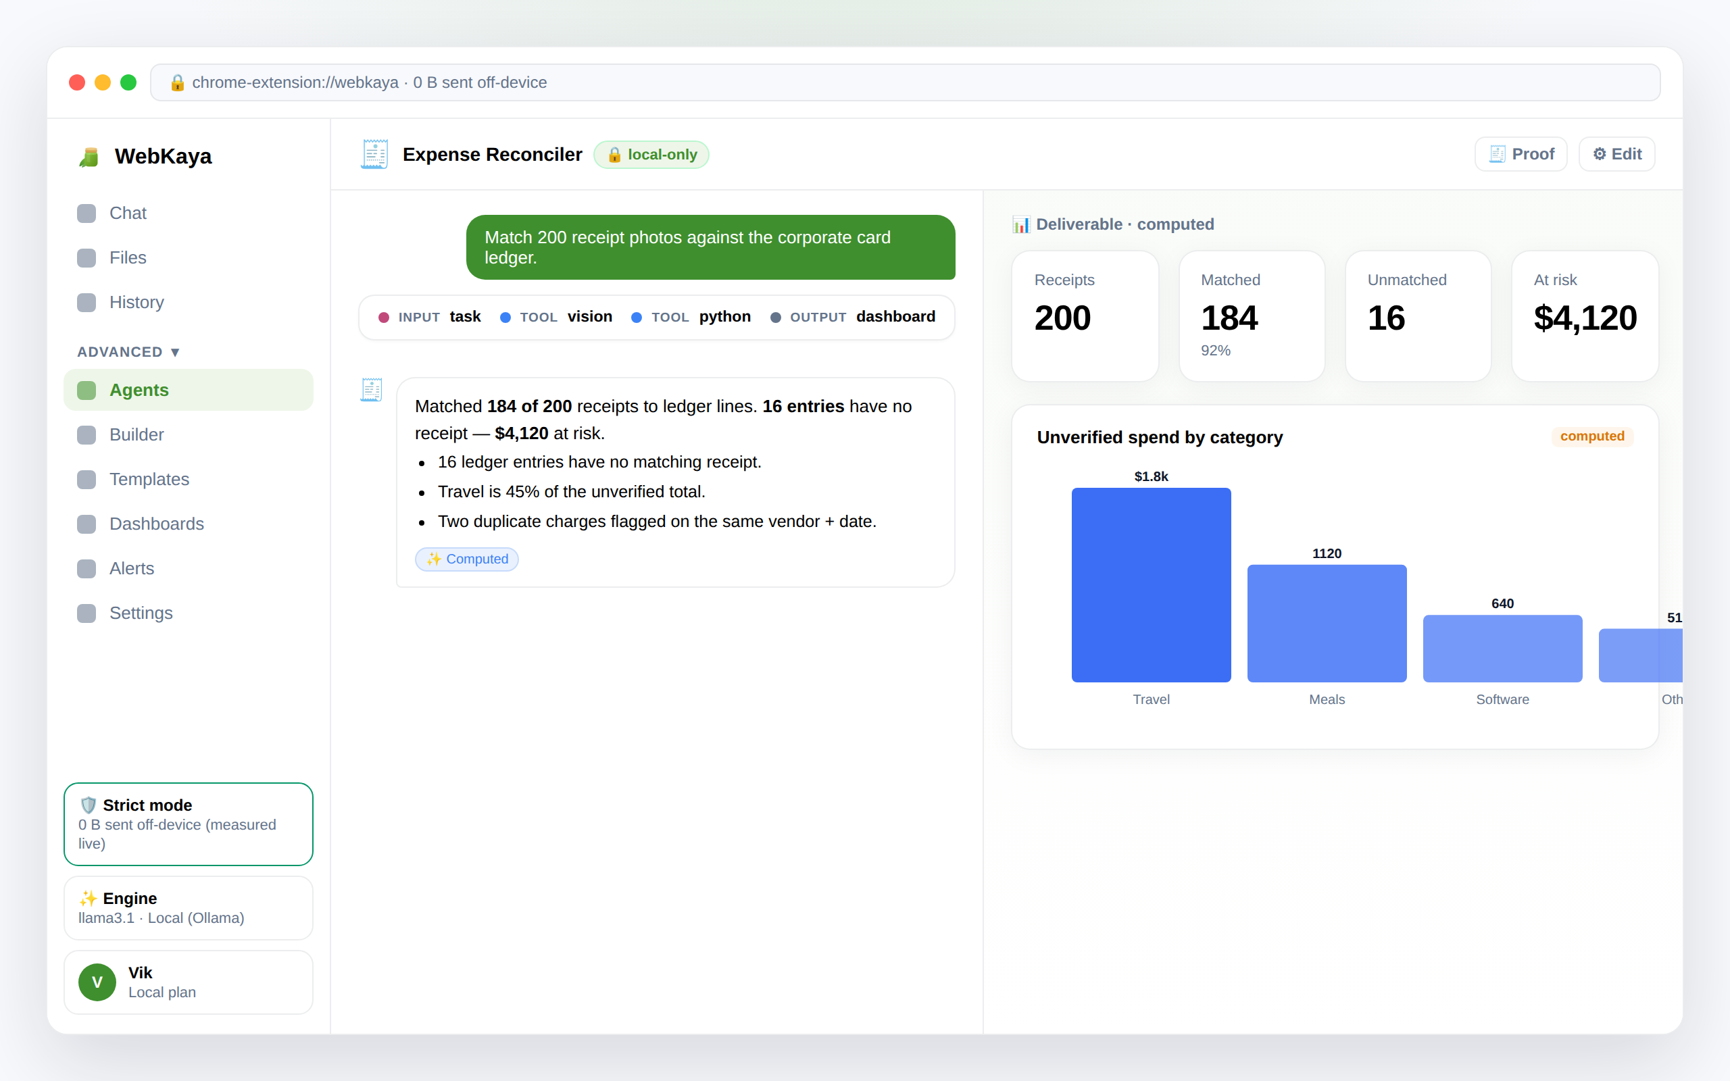Open Templates

pyautogui.click(x=189, y=479)
